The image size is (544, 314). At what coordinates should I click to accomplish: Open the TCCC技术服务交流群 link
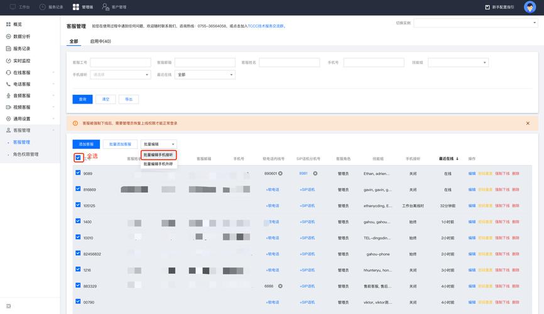tap(266, 26)
